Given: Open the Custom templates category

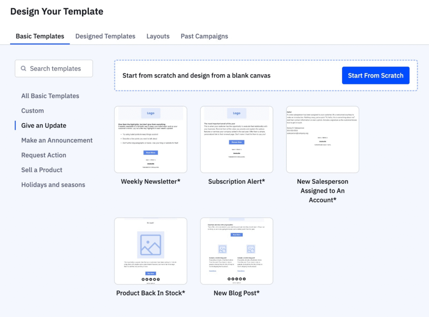Looking at the screenshot, I should point(33,110).
